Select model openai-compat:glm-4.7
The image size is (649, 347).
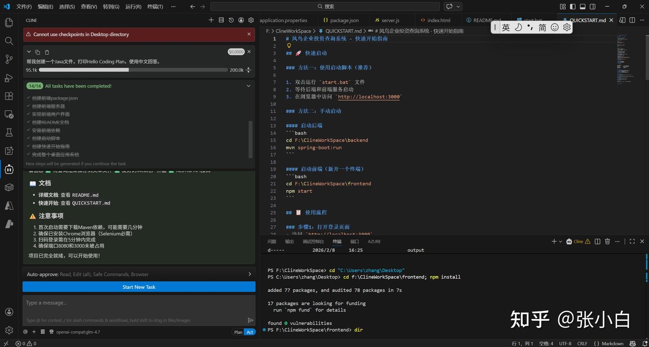78,332
